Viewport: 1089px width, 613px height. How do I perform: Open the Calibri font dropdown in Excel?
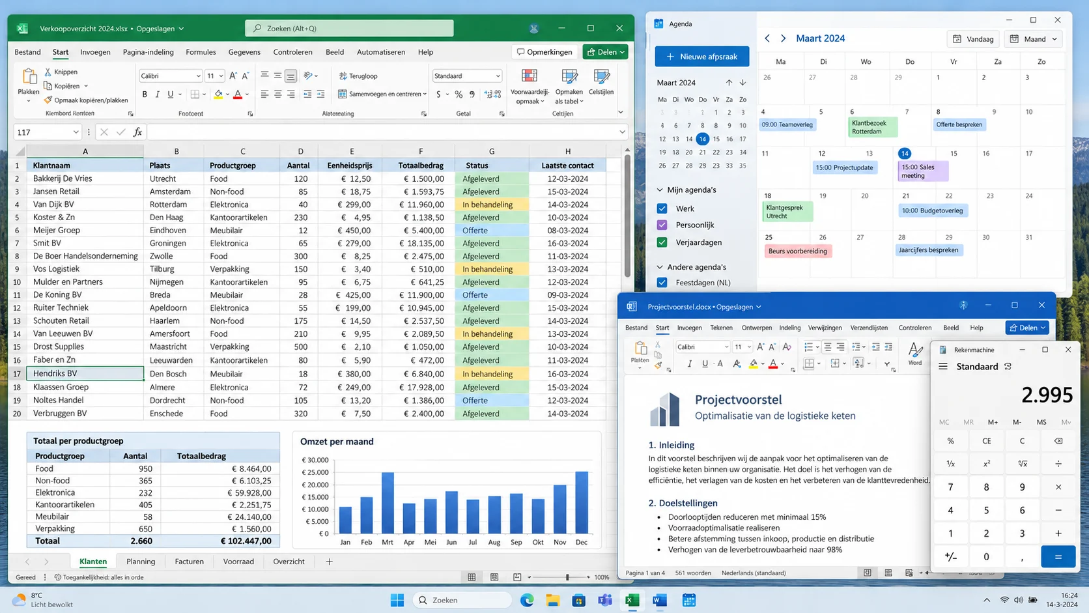(198, 76)
